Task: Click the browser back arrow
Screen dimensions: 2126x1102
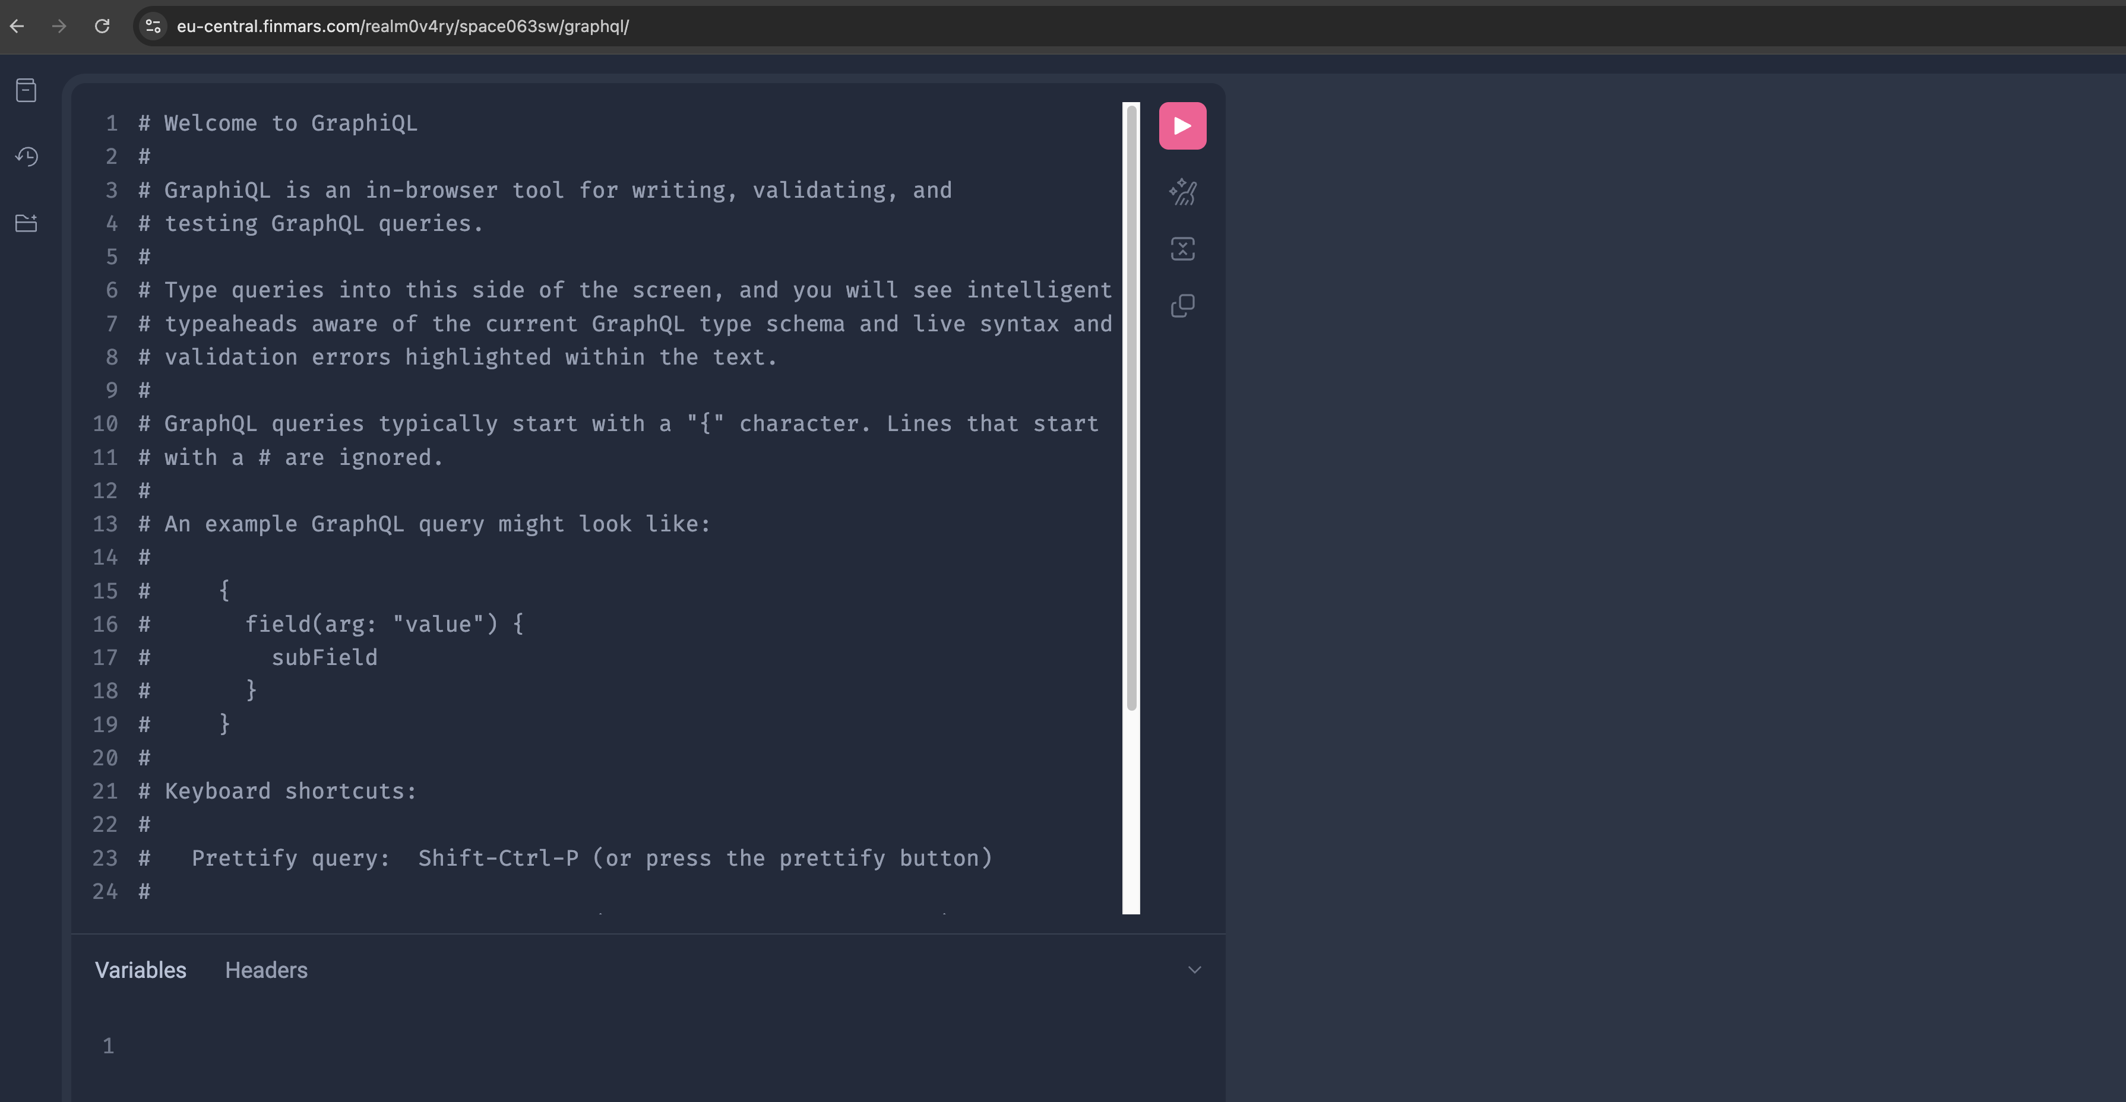Action: [17, 26]
